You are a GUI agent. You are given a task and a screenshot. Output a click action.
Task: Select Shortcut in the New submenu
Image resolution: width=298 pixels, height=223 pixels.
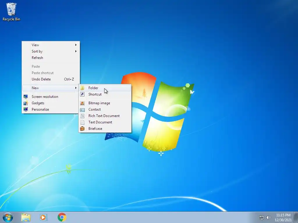coord(105,94)
